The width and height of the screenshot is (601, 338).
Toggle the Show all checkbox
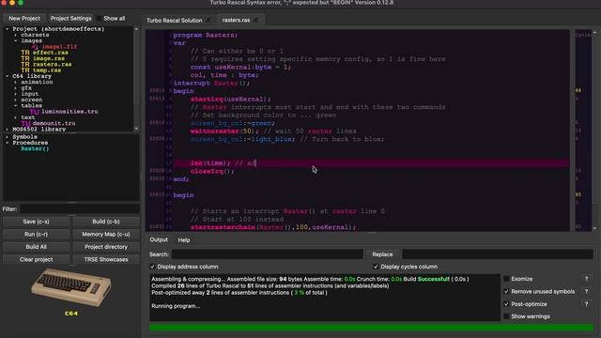click(99, 19)
